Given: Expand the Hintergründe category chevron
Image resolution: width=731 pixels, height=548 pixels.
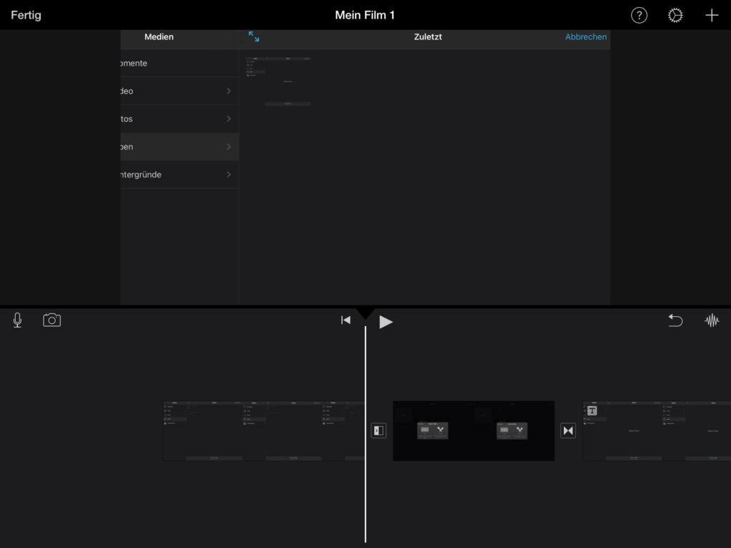Looking at the screenshot, I should pyautogui.click(x=228, y=175).
